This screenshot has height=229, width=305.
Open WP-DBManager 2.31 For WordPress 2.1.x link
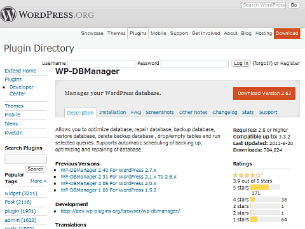pos(118,177)
